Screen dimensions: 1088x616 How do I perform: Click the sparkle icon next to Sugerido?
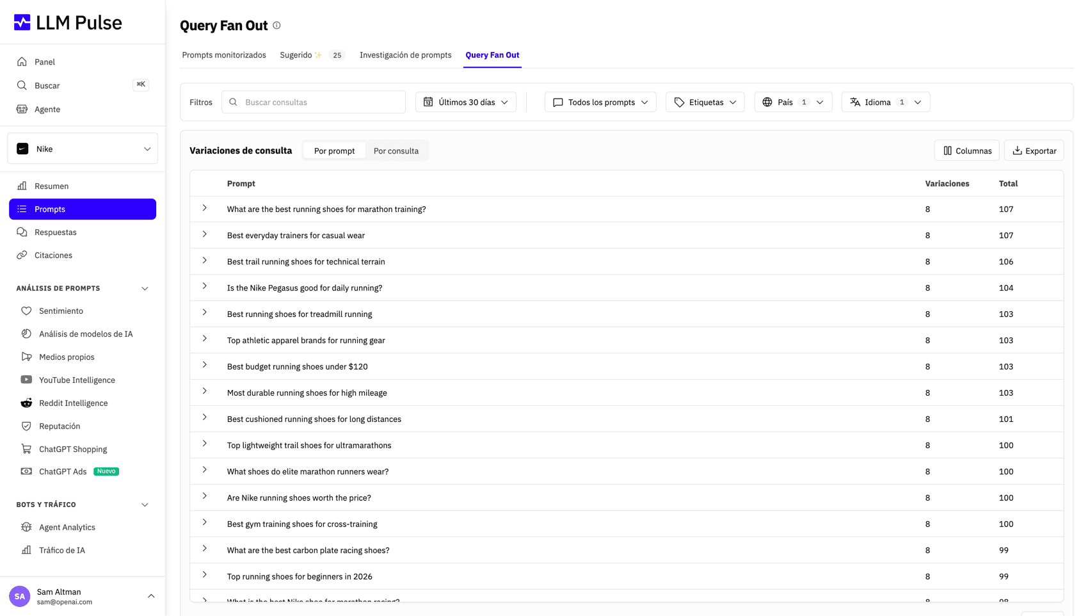pos(318,55)
